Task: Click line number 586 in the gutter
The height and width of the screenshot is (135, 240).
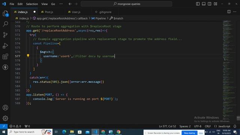Action: pyautogui.click(x=18, y=94)
